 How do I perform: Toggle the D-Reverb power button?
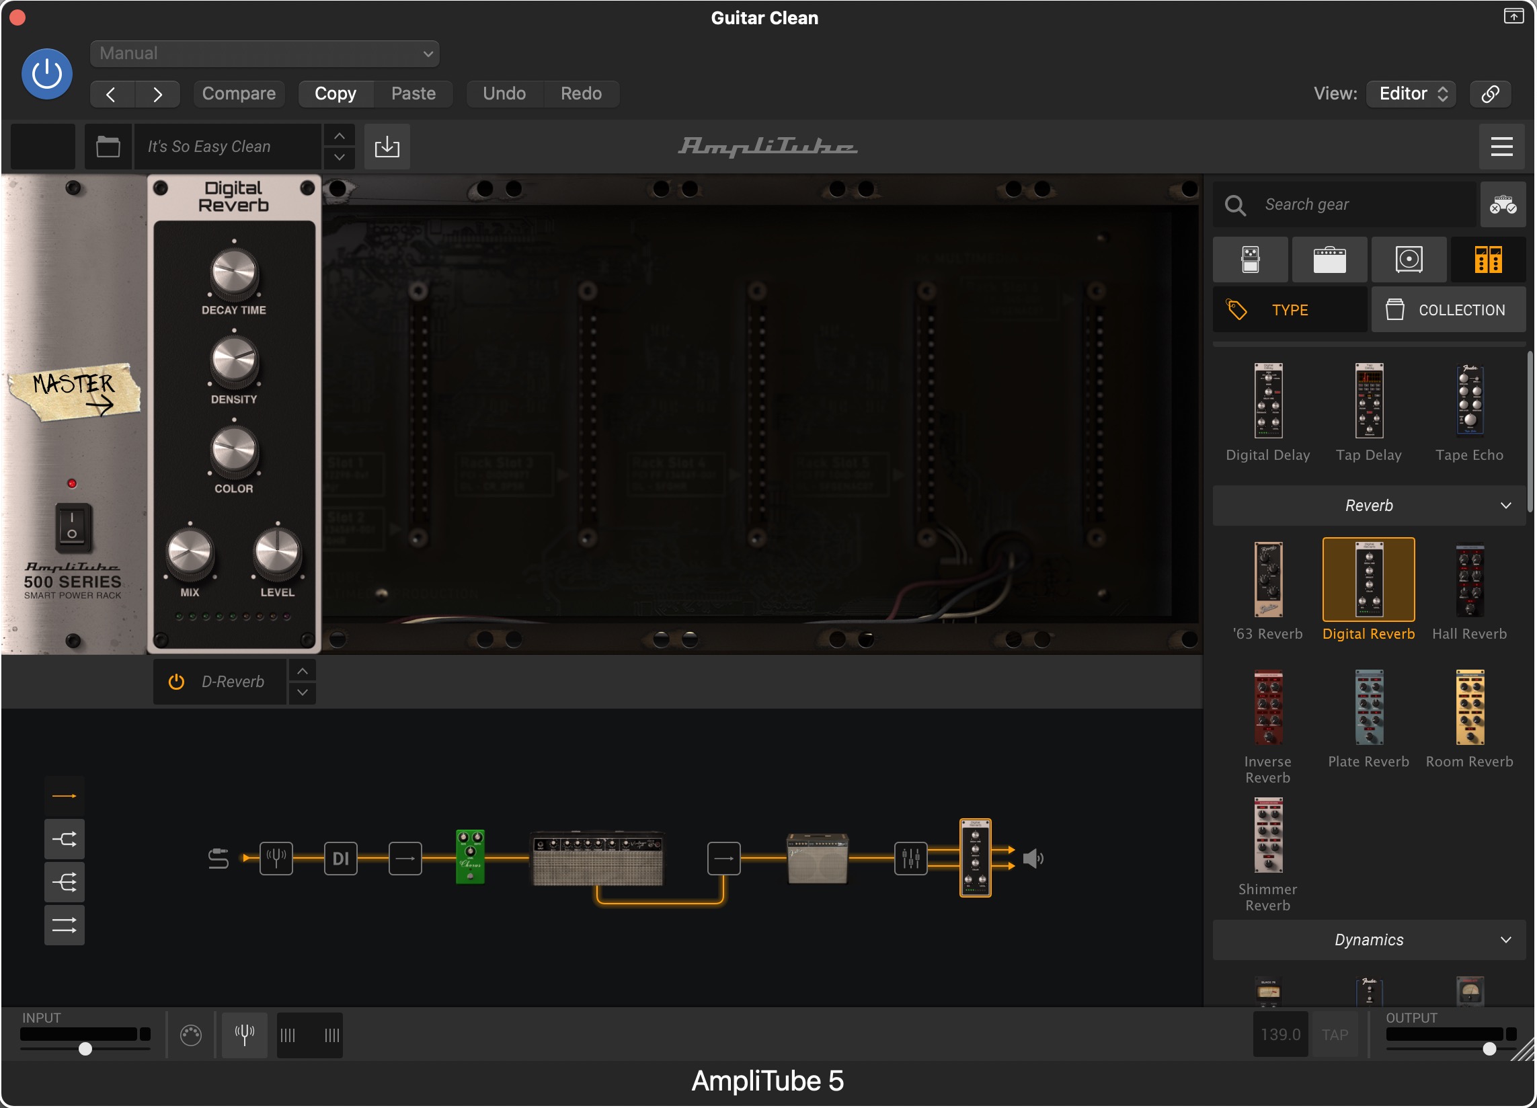point(176,682)
